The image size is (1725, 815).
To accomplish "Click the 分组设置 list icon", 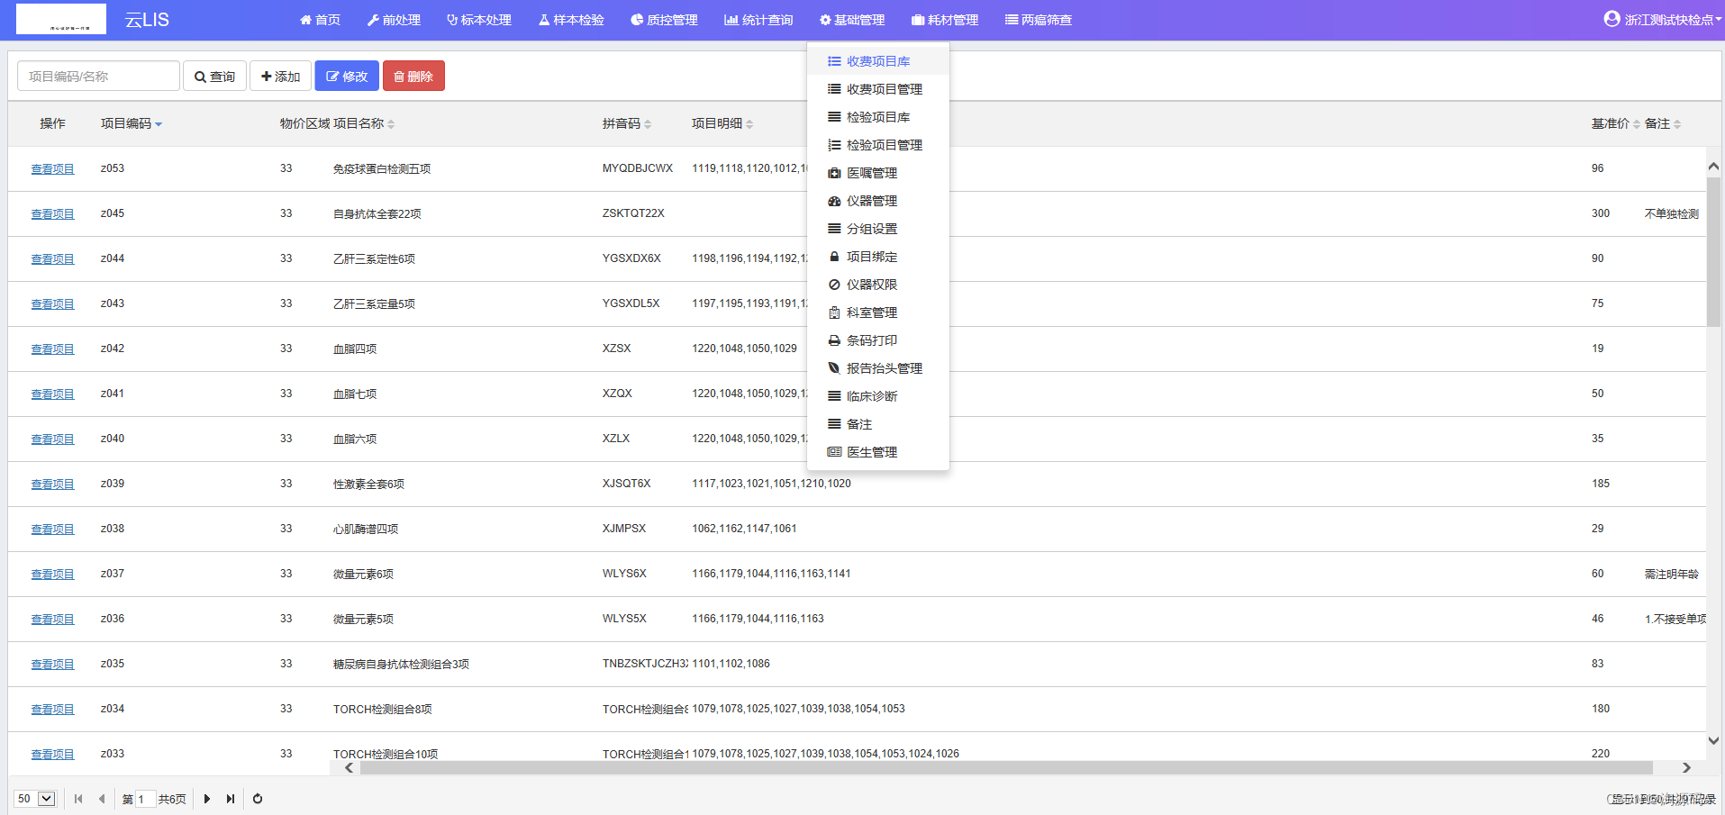I will pos(834,229).
